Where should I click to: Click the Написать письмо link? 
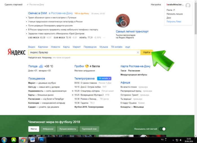coord(175,14)
